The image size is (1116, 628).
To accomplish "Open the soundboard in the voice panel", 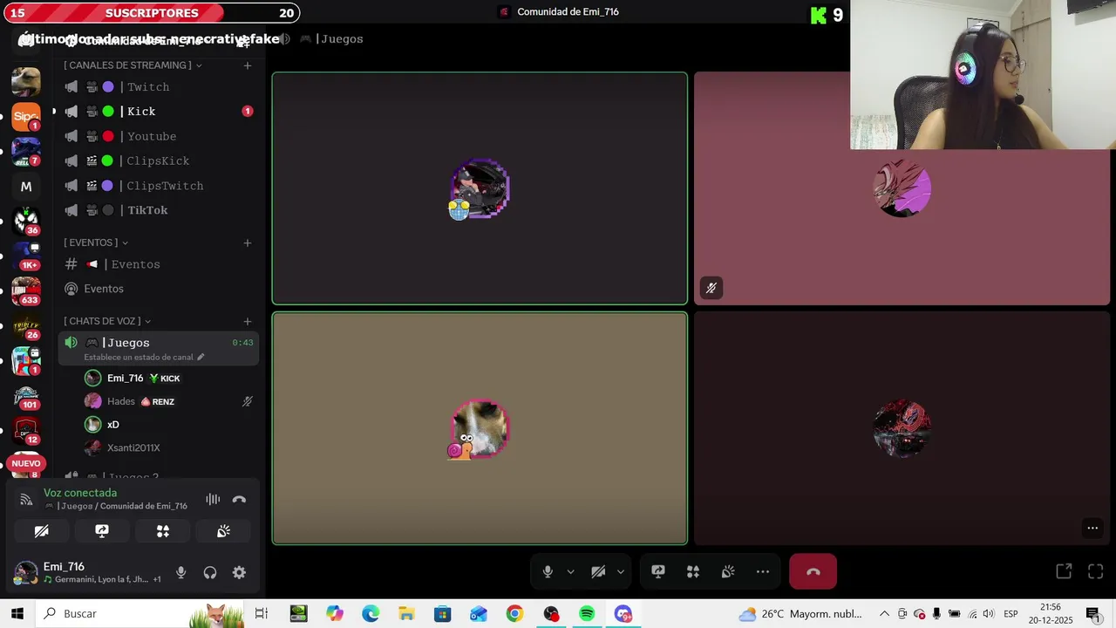I will (x=223, y=531).
